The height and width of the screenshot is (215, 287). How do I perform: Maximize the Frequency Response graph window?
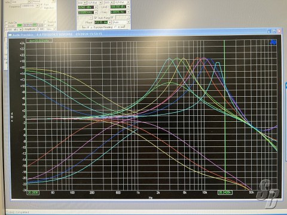[x=274, y=31]
